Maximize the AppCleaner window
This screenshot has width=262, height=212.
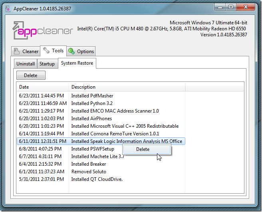231,7
